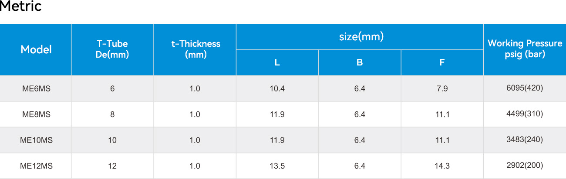Click the L size sub-header
Screen dimensions: 566x179
tap(277, 62)
